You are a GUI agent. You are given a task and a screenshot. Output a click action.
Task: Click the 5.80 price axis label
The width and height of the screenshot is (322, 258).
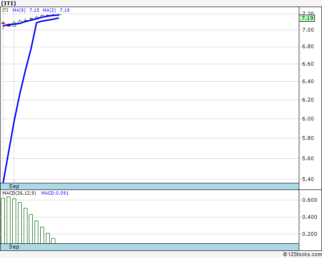pos(308,138)
